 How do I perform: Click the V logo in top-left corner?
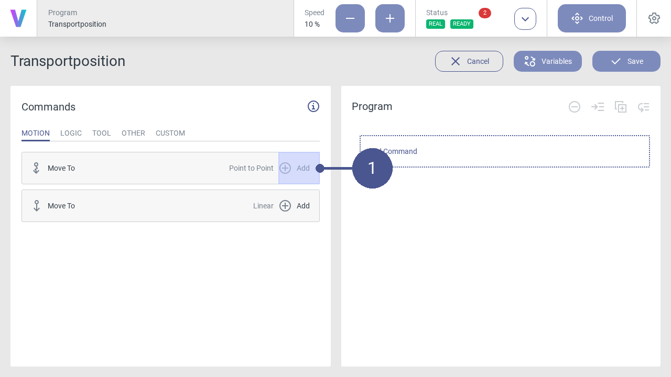coord(18,18)
